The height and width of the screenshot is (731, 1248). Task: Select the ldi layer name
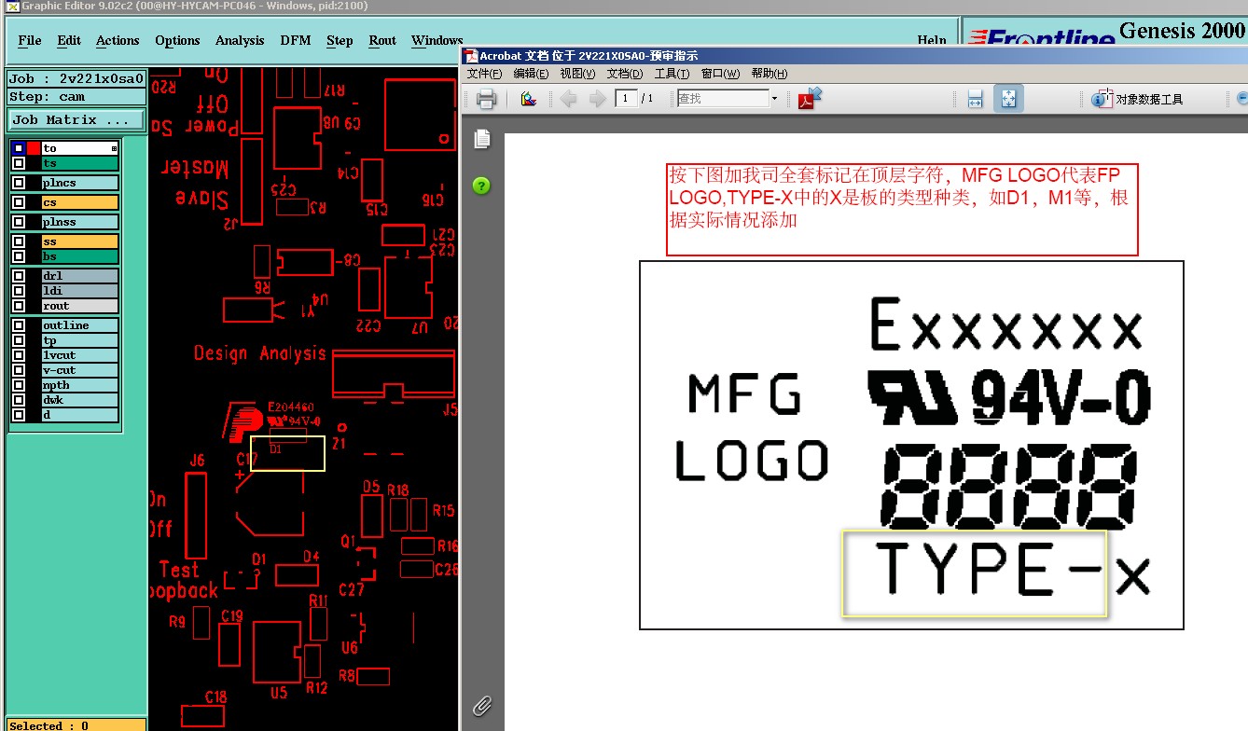point(80,291)
